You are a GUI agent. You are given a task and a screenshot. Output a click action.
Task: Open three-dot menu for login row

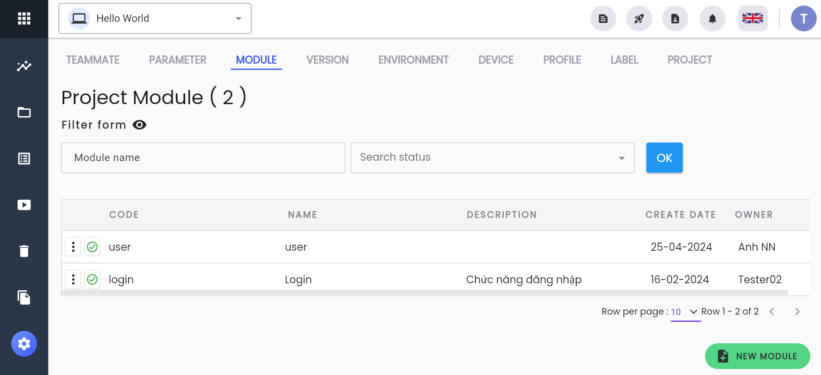tap(73, 279)
